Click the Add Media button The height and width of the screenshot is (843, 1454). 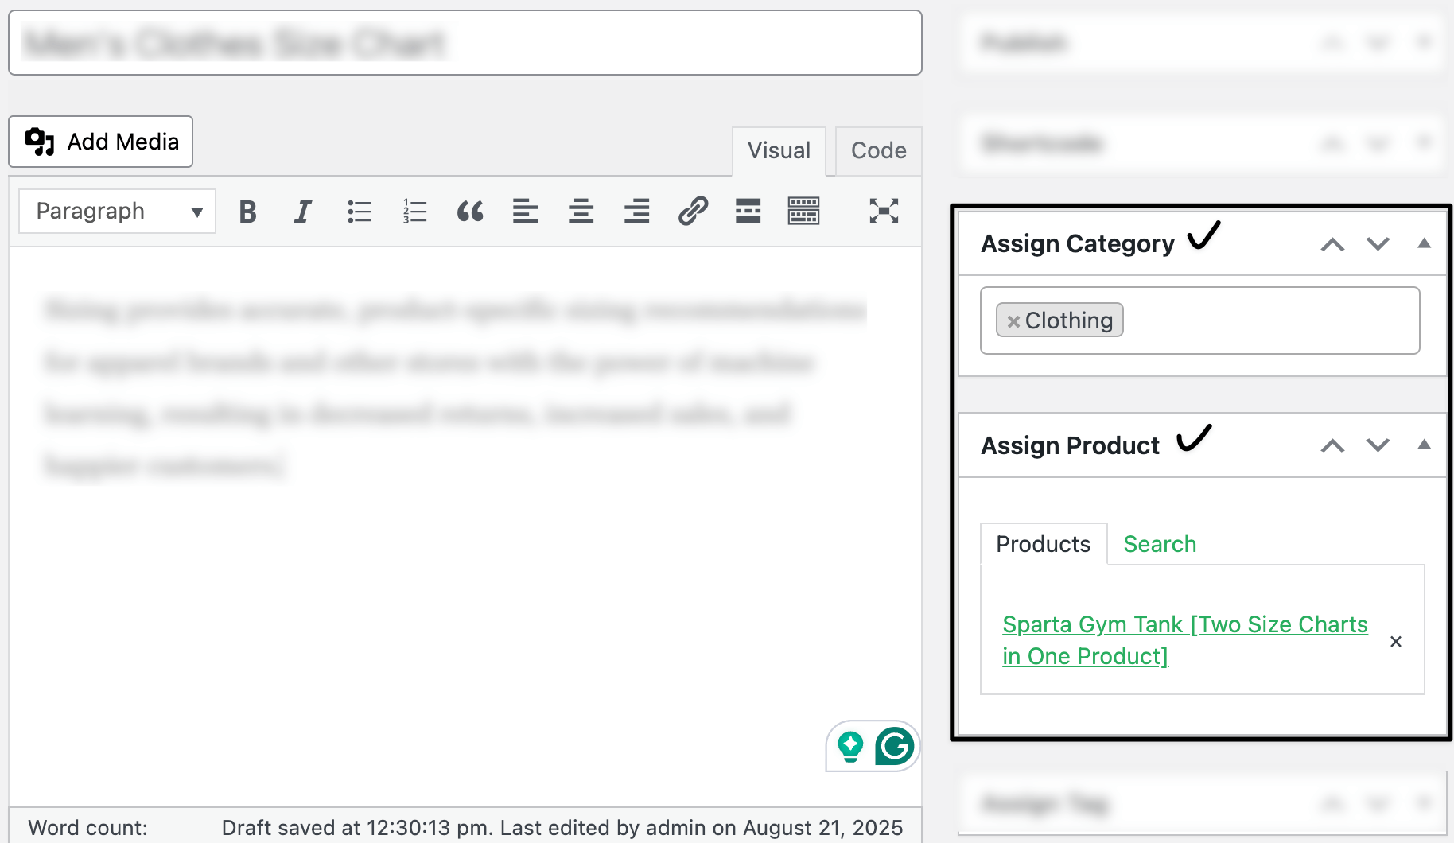[100, 142]
